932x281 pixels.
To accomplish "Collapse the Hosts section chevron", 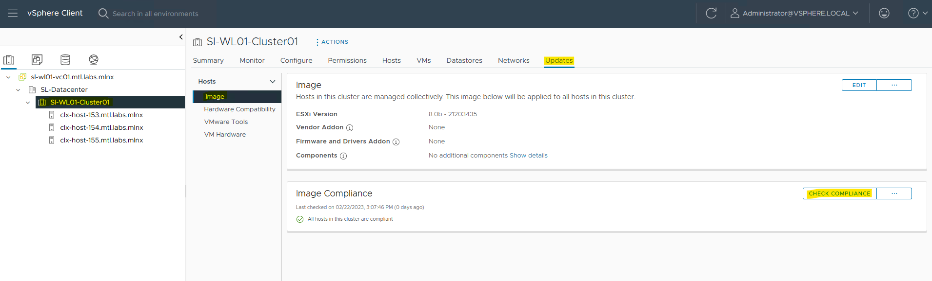I will tap(273, 81).
